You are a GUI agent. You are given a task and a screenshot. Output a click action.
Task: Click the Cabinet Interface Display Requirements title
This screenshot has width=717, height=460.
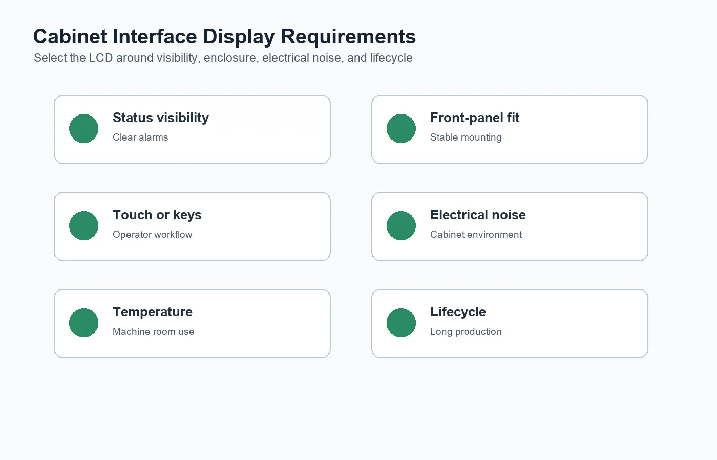pyautogui.click(x=224, y=37)
